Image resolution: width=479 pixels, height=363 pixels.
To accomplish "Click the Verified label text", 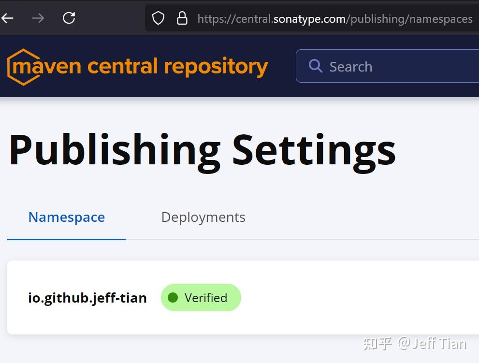I will pyautogui.click(x=207, y=298).
